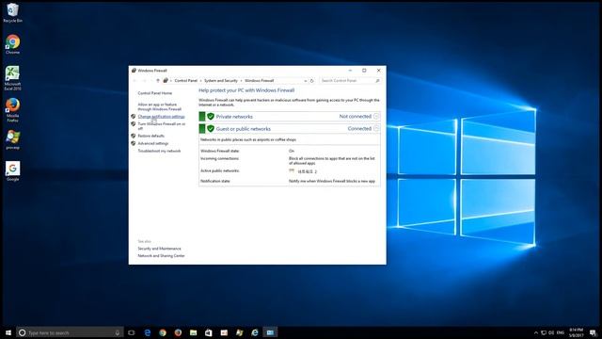Launch Microsoft Edge from the taskbar

[148, 332]
